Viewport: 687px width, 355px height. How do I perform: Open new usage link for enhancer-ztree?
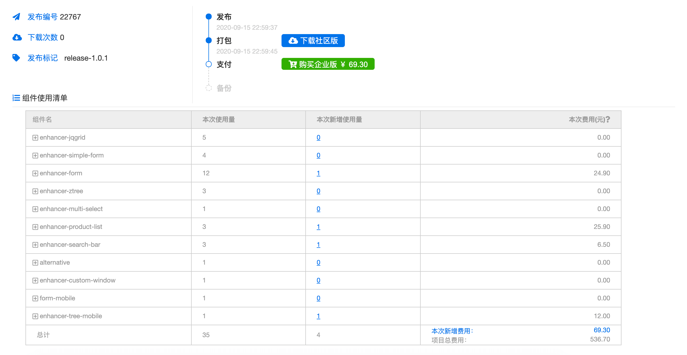click(318, 191)
